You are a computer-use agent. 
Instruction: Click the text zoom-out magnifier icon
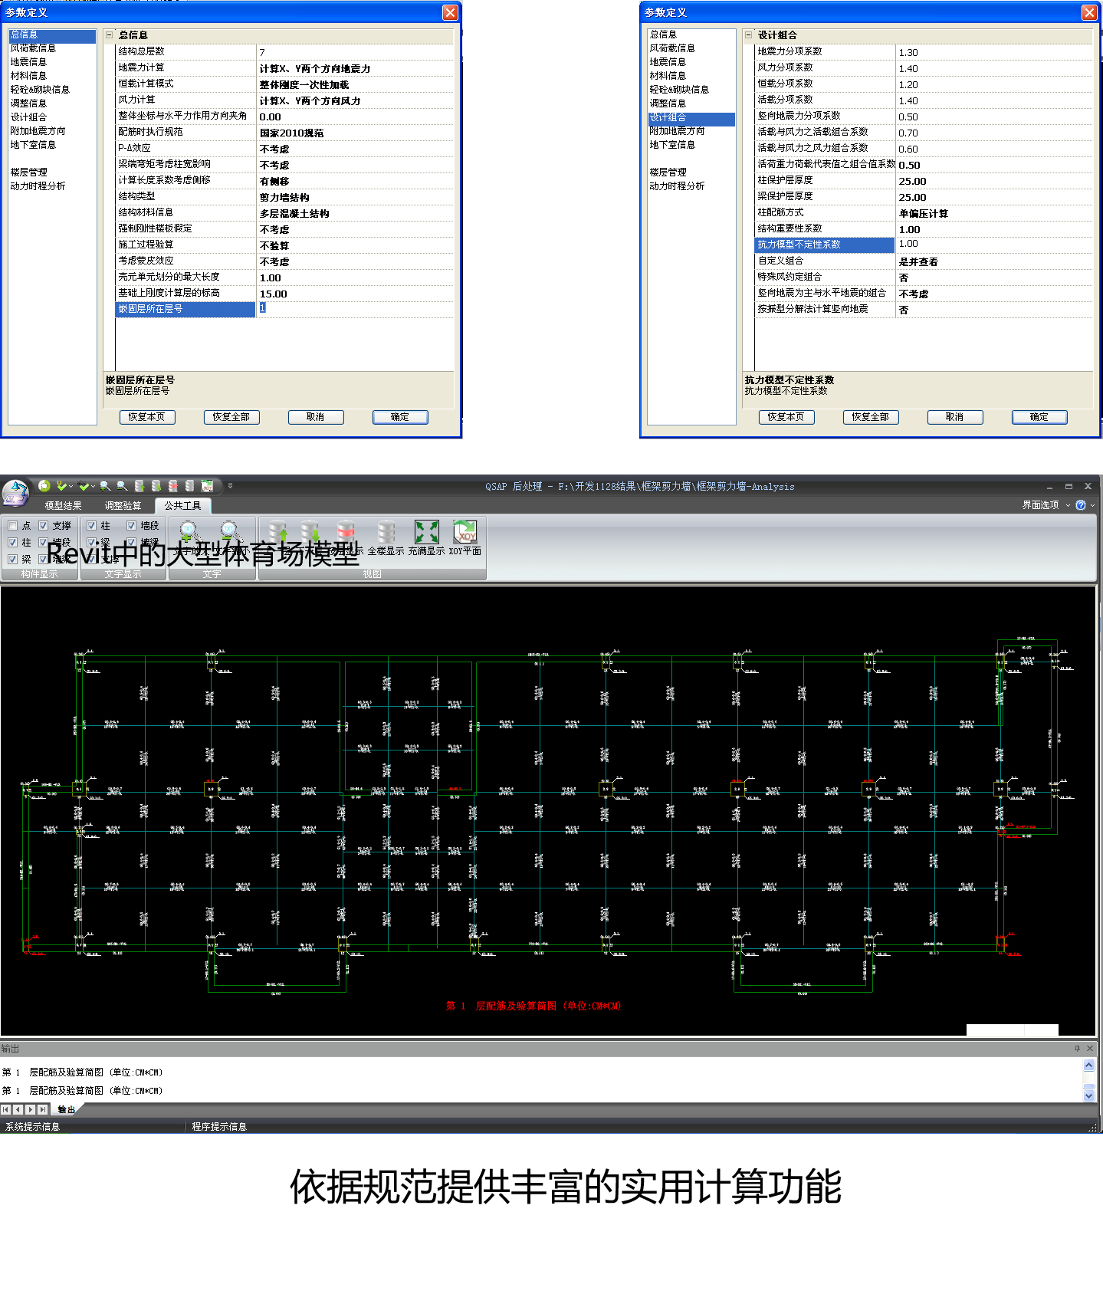coord(229,531)
